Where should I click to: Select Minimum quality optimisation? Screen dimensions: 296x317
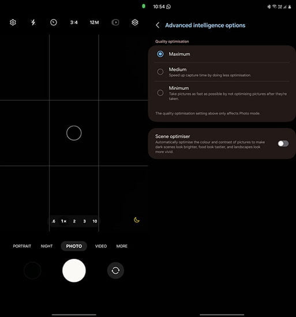point(222,93)
